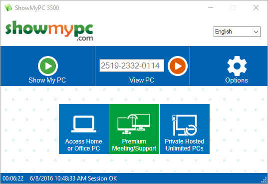Viewport: 268px width, 184px height.
Task: Click the session code input field
Action: (x=132, y=65)
